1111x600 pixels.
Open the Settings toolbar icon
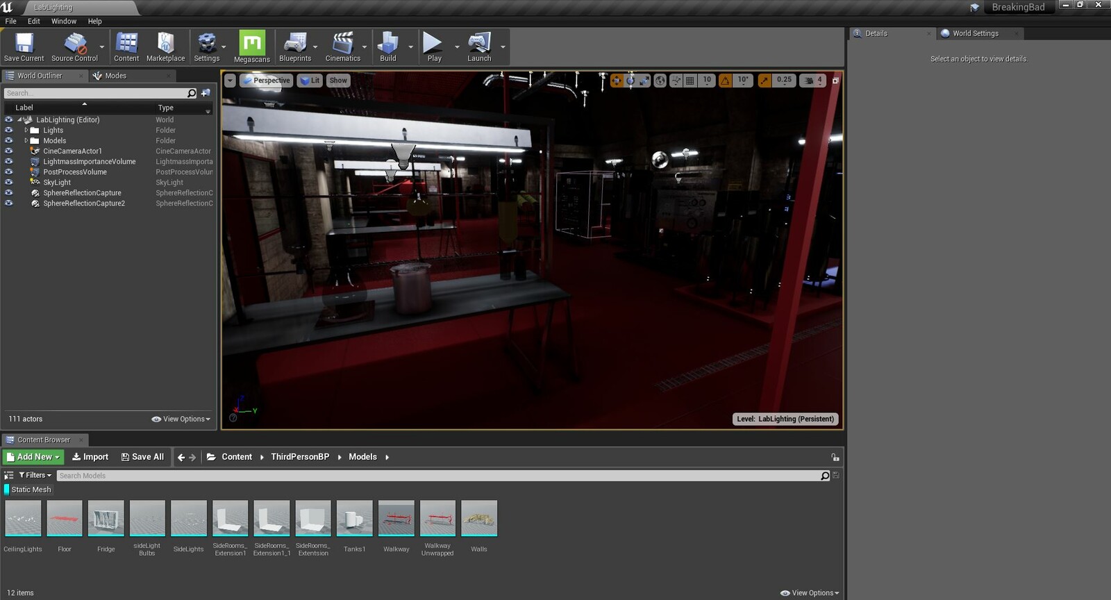point(207,47)
